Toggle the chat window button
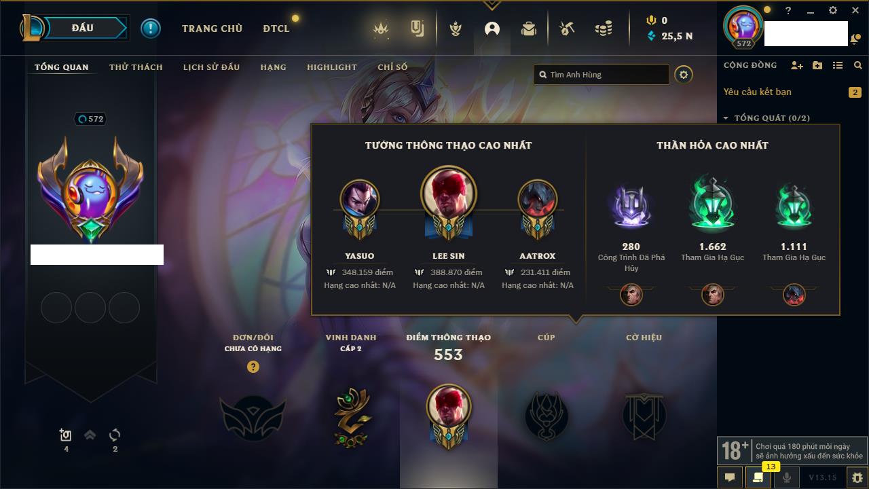Screen dimensions: 869x489 [730, 477]
